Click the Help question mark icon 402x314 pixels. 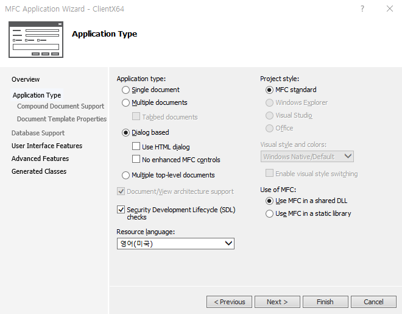pos(362,9)
